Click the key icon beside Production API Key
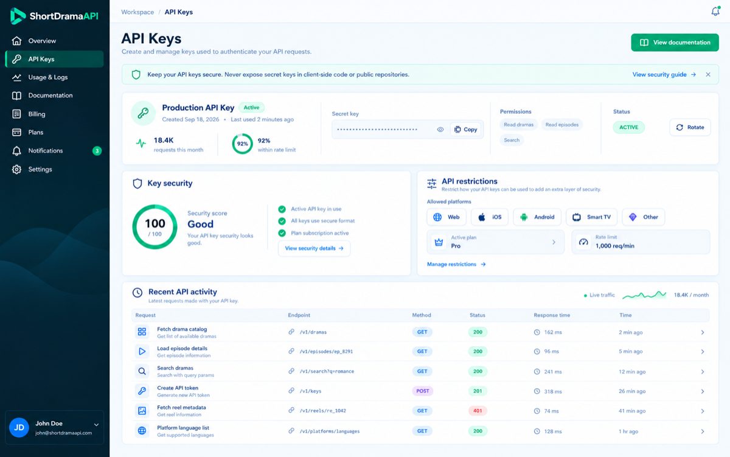Screen dimensions: 730x457 (143, 113)
